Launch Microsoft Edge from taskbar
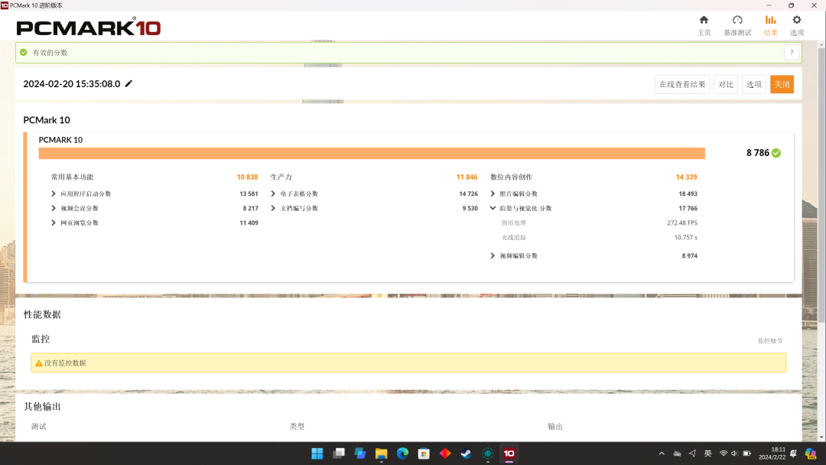 point(402,454)
